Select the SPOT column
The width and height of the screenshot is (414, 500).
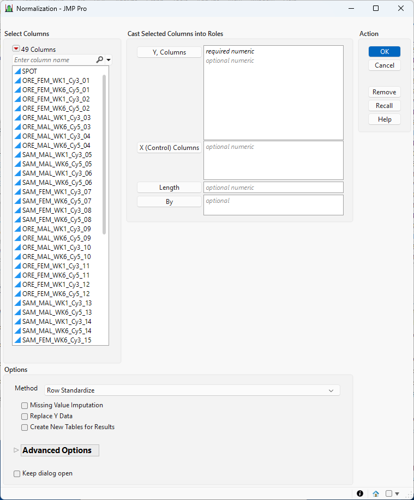pyautogui.click(x=60, y=71)
